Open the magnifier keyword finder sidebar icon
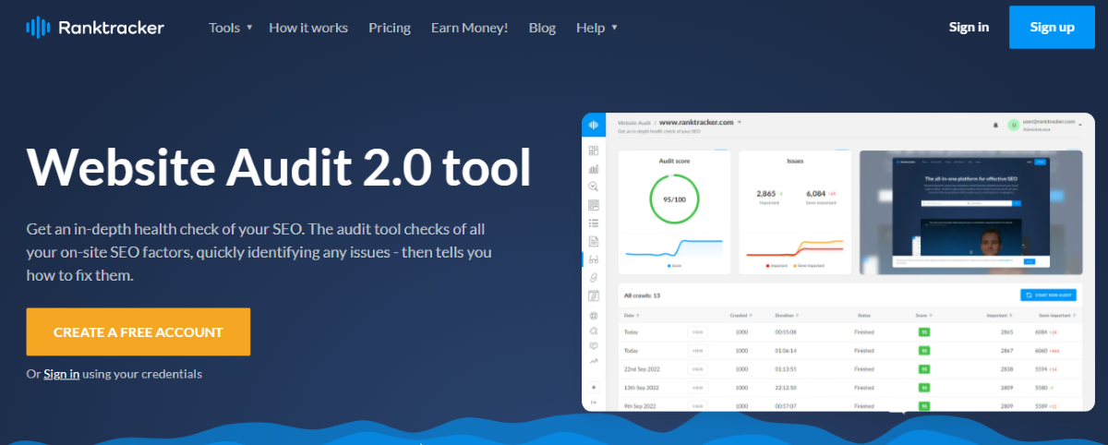The image size is (1108, 445). tap(593, 186)
